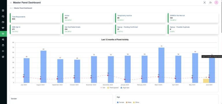Viewport: 222px width, 104px height.
Task: Select the October 2024 Sign-Ups bar
Action: point(77,71)
